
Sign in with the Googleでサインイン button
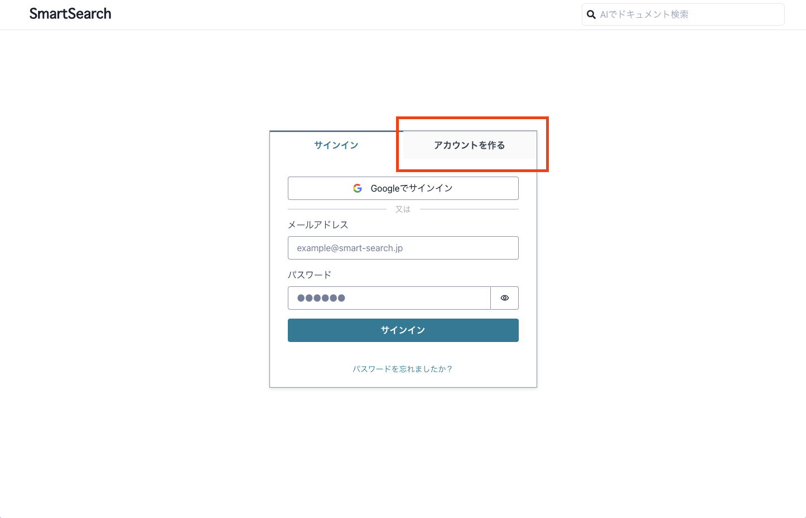click(x=403, y=188)
